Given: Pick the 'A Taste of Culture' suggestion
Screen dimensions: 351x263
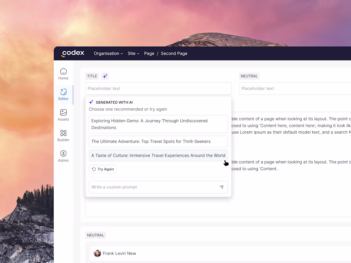Looking at the screenshot, I should tap(158, 155).
